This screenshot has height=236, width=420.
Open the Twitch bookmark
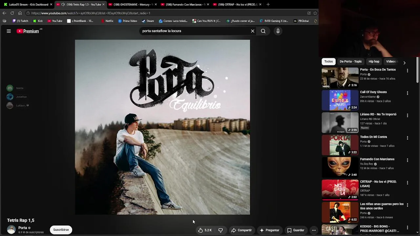[x=20, y=21]
